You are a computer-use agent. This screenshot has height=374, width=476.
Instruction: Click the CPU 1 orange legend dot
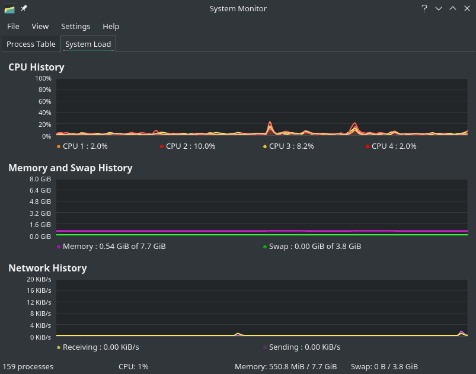tap(59, 146)
